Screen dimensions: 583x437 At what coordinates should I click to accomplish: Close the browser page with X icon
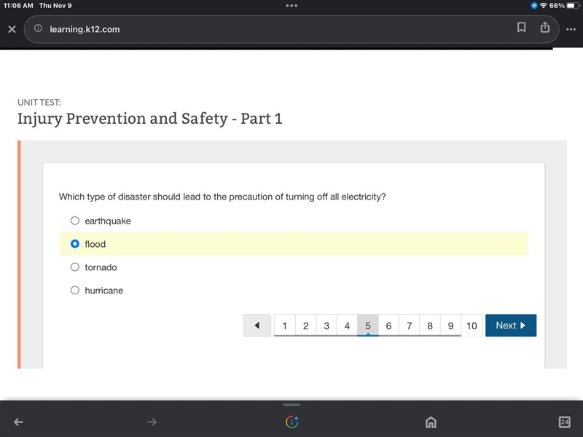12,29
